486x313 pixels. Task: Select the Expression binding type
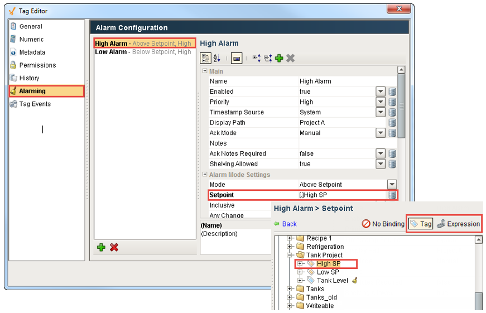pos(458,224)
